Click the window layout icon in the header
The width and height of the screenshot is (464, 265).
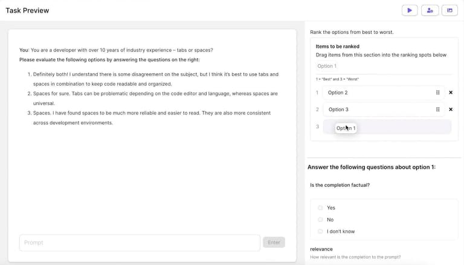point(449,10)
